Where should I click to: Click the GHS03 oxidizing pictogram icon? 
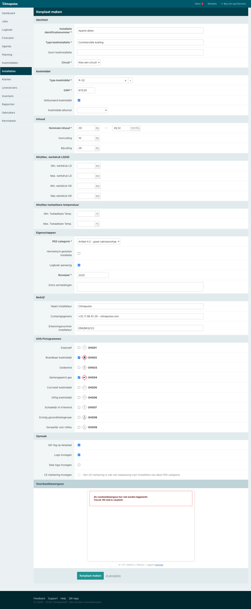tap(84, 368)
